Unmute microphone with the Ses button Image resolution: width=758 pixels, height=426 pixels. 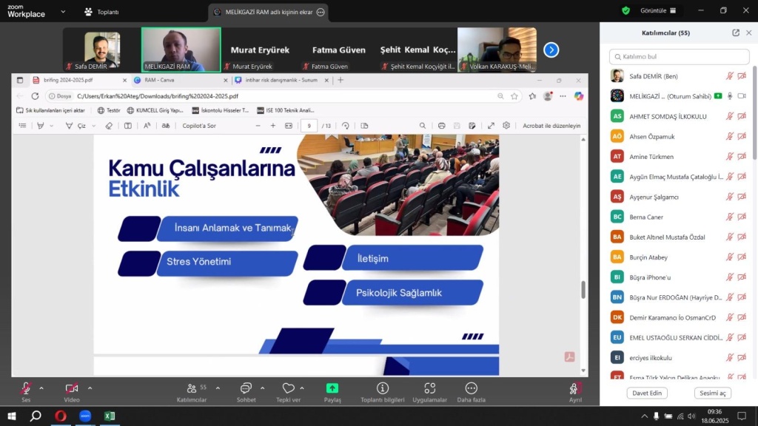pos(26,389)
